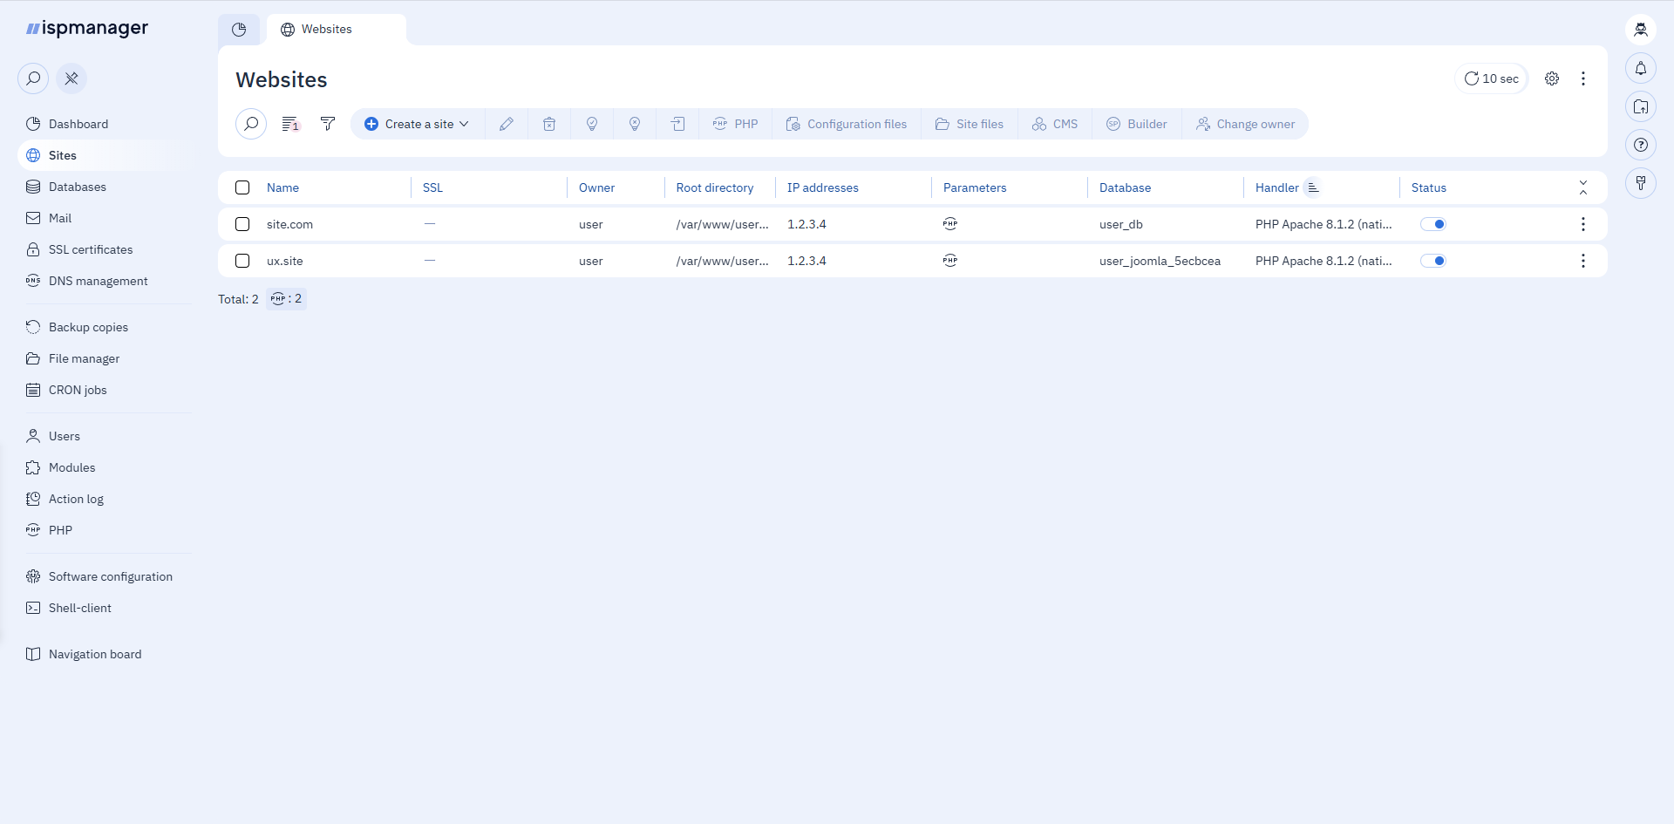
Task: Click the trash delete icon
Action: point(549,124)
